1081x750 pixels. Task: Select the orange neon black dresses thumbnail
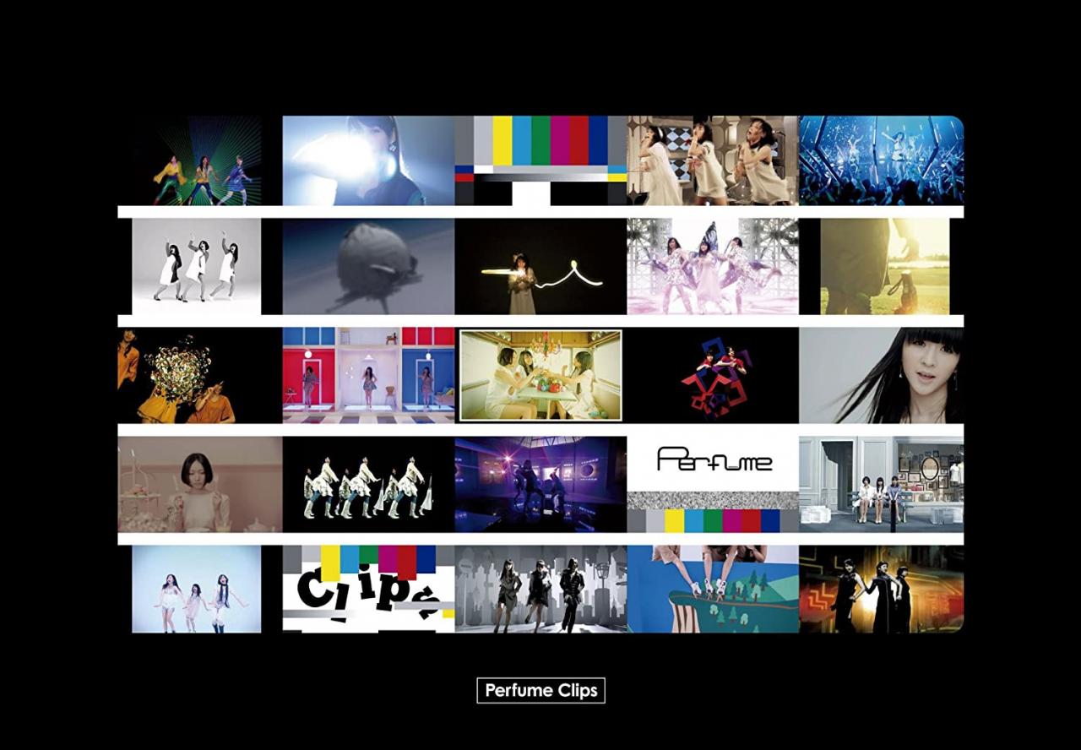(881, 589)
